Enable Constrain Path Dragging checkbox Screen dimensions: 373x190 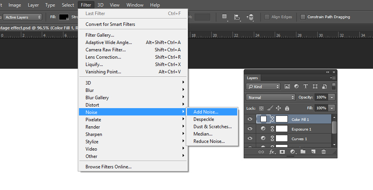303,17
